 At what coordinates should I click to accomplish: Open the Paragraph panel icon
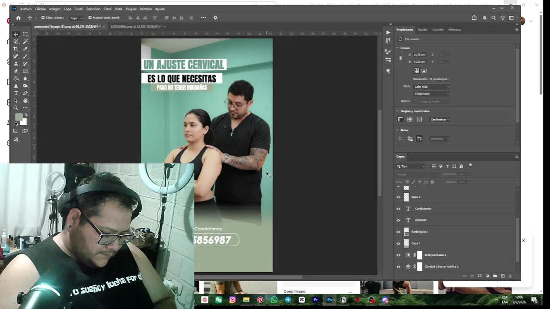388,71
